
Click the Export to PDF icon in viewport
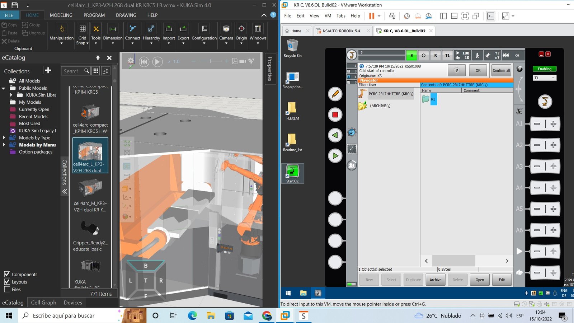[x=235, y=61]
